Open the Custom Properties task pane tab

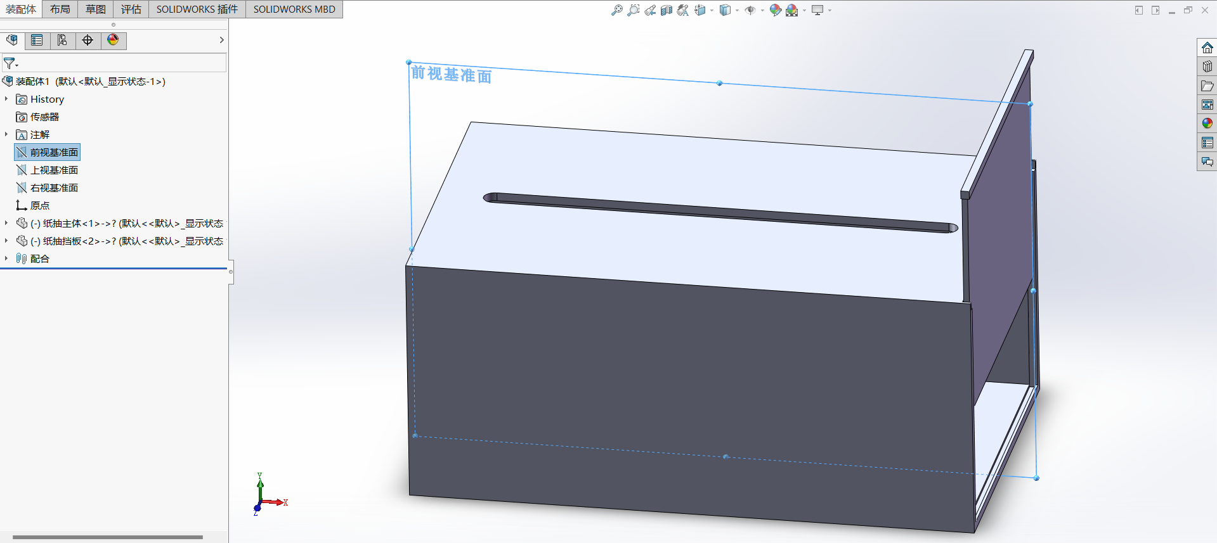1207,143
